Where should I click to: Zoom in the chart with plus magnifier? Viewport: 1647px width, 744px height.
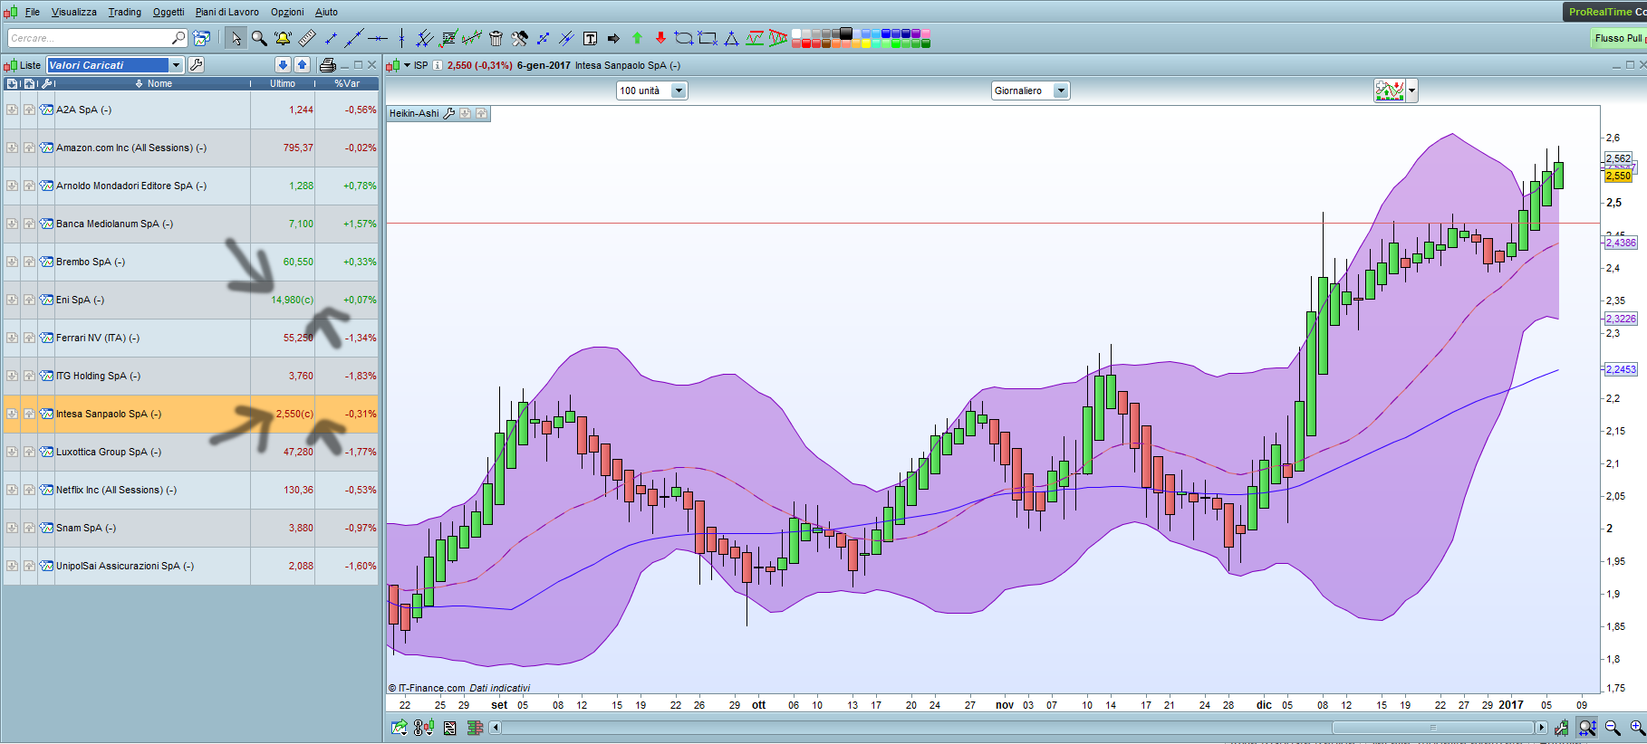(1637, 728)
